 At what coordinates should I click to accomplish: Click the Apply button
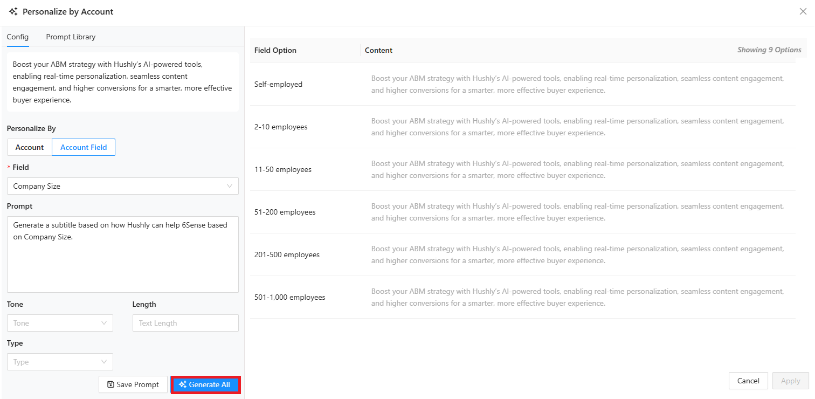click(791, 381)
